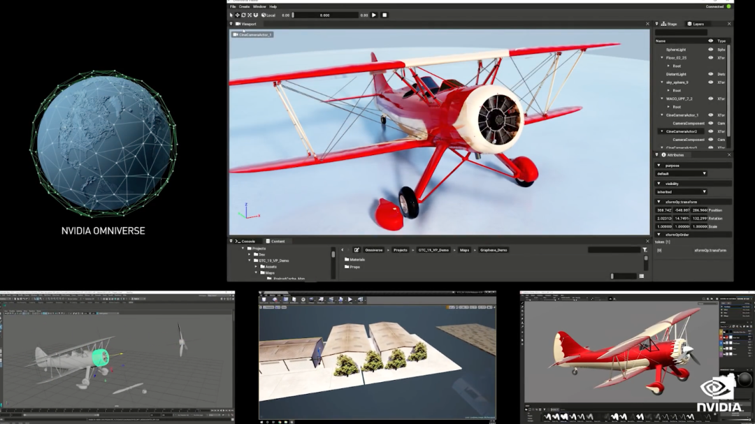Go back in the Content browser
Viewport: 755px width, 424px height.
343,250
